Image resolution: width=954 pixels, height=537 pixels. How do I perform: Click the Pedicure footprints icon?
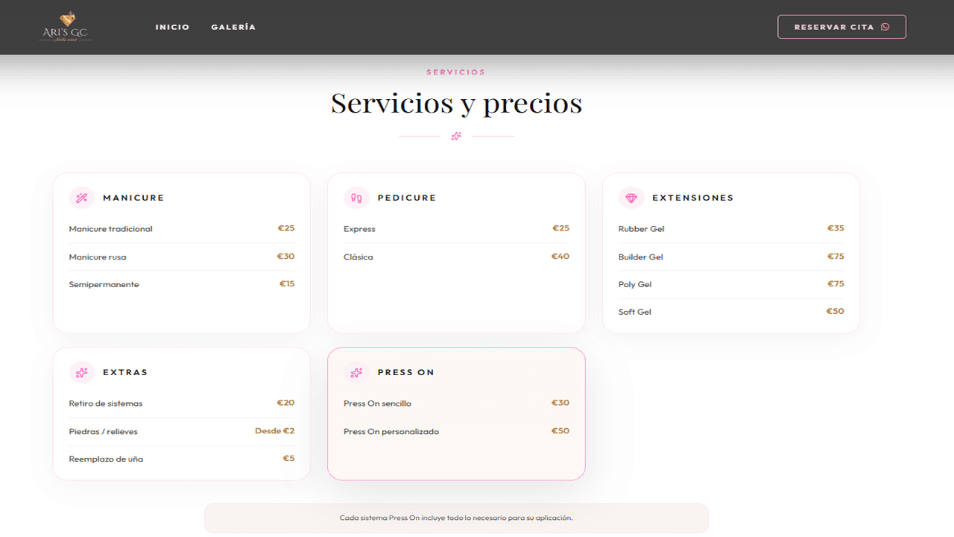tap(356, 198)
